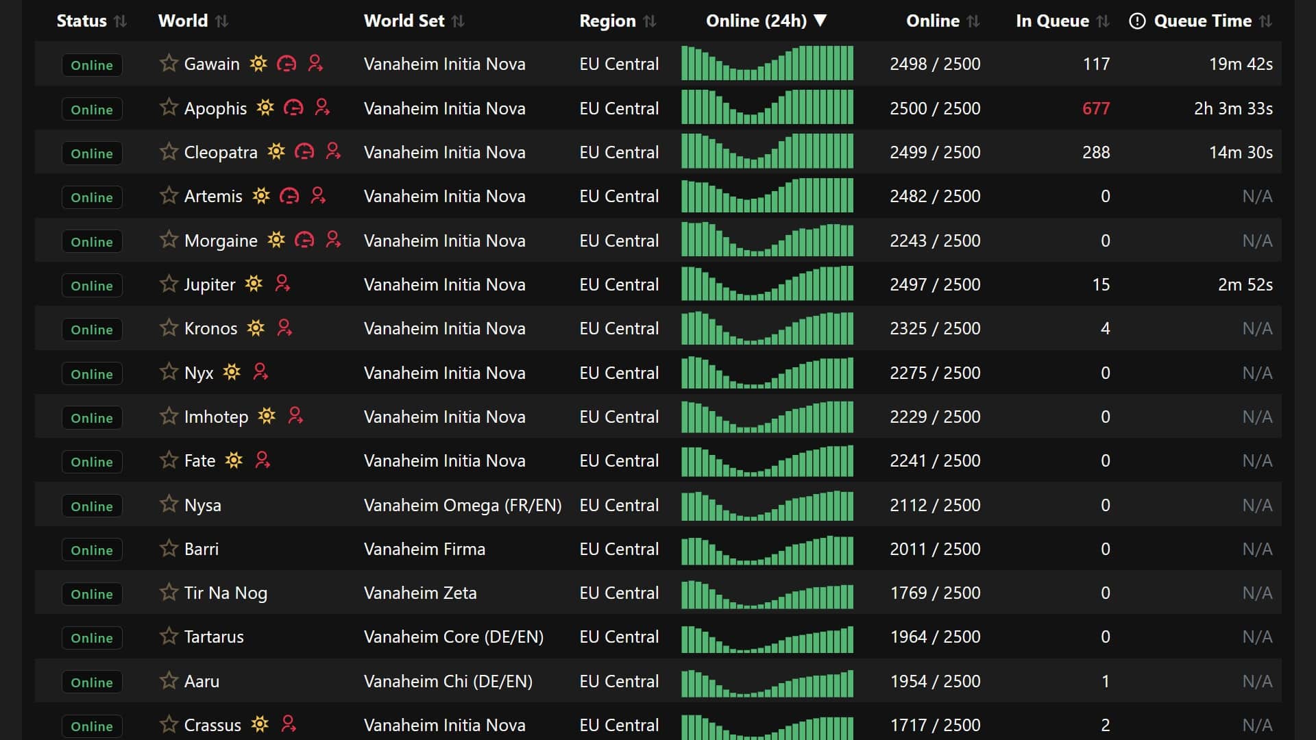Click Online status button on Tartarus row

[x=91, y=637]
